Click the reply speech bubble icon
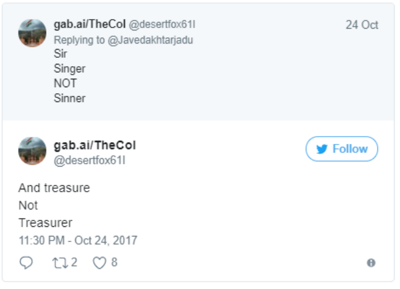This screenshot has width=400, height=289. pos(26,263)
